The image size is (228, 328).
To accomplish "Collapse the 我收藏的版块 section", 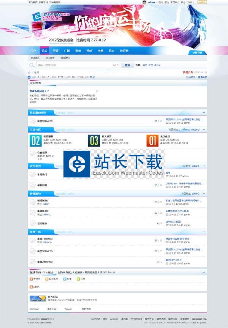I will tap(204, 112).
